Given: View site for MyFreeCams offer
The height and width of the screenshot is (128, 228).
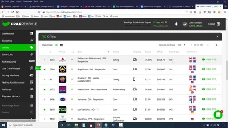Looking at the screenshot, I should click(x=209, y=109).
